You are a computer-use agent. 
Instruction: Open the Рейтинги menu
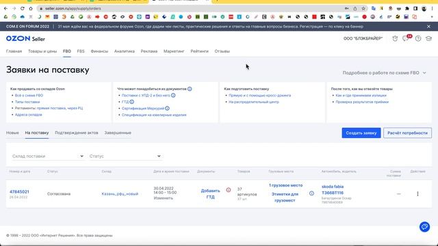(x=199, y=51)
